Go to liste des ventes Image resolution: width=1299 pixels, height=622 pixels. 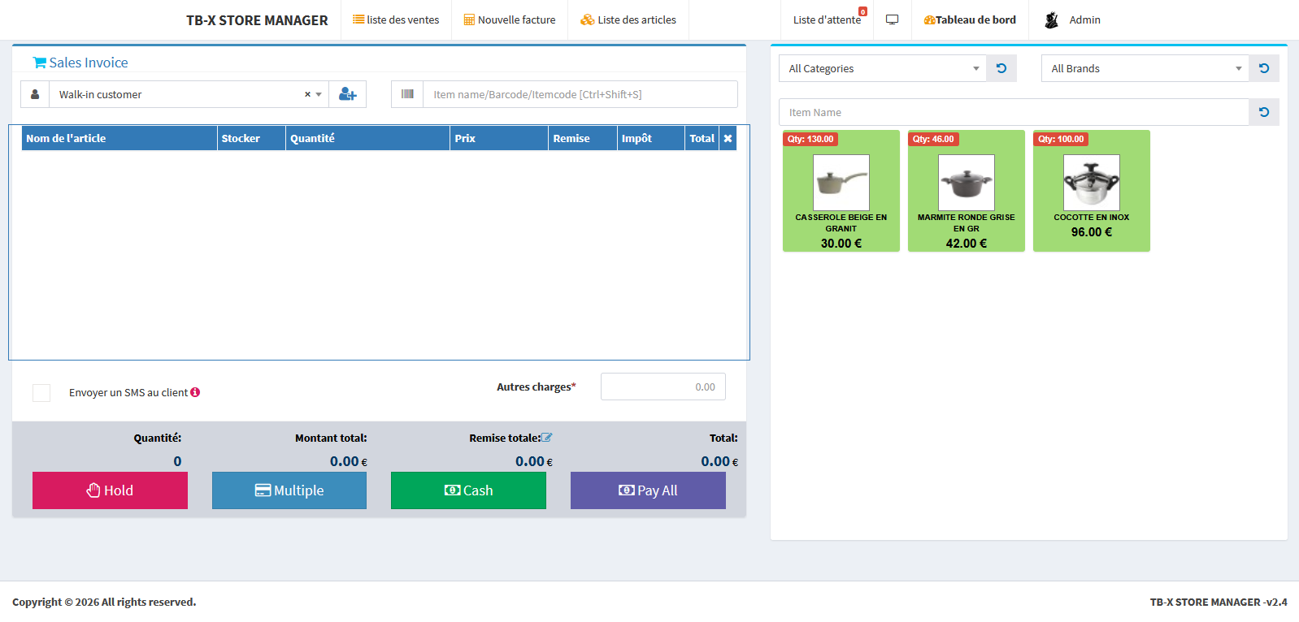(396, 19)
